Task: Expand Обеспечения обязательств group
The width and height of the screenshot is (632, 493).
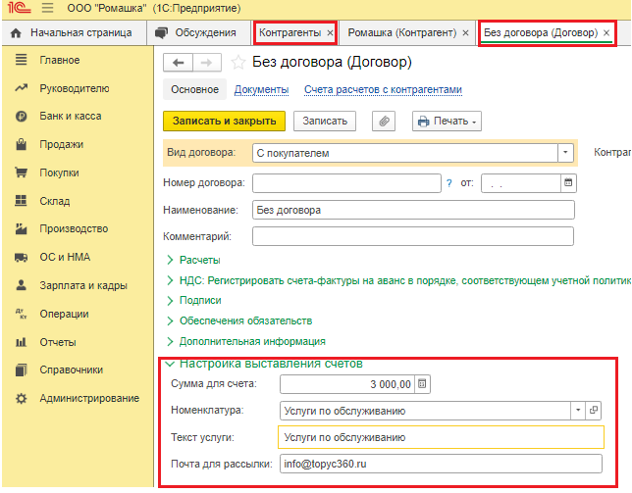Action: (239, 320)
